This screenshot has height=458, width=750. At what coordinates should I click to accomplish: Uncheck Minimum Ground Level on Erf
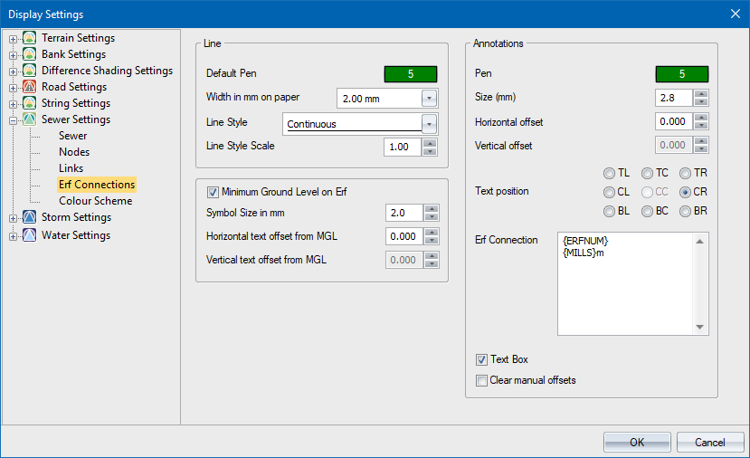pyautogui.click(x=214, y=192)
